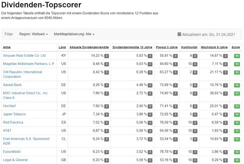Click green score badge for Red Electrica
This screenshot has height=164, width=244.
[237, 123]
